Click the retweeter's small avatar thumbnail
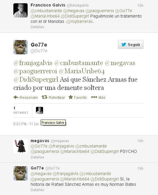The width and height of the screenshot is (158, 195). (x=39, y=110)
